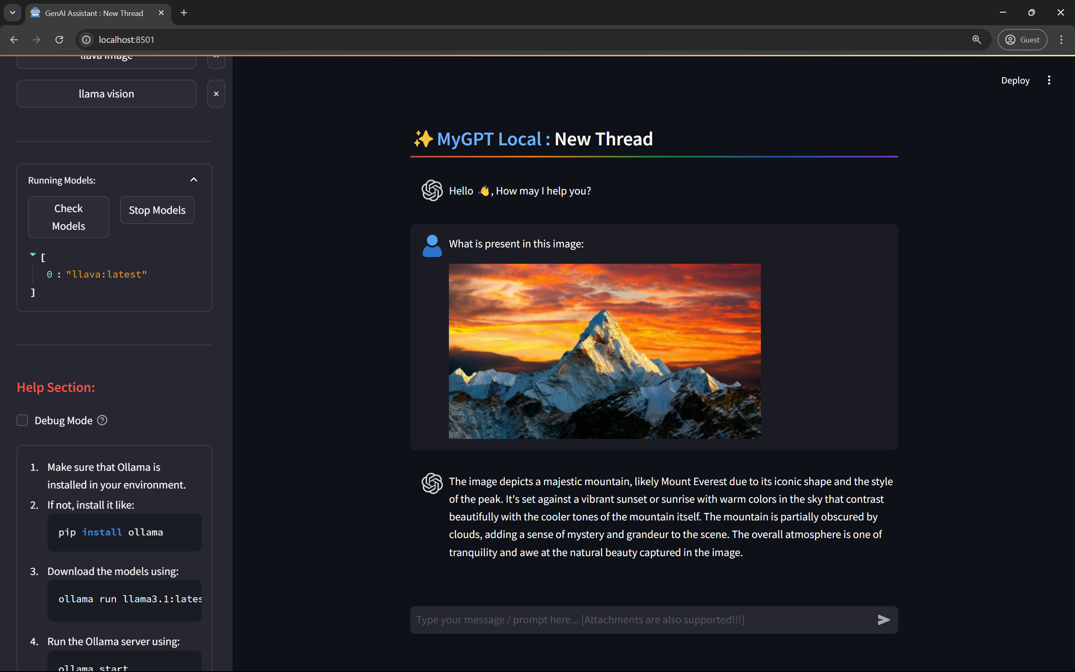Go back with the browser back arrow
This screenshot has height=672, width=1075.
pos(14,39)
